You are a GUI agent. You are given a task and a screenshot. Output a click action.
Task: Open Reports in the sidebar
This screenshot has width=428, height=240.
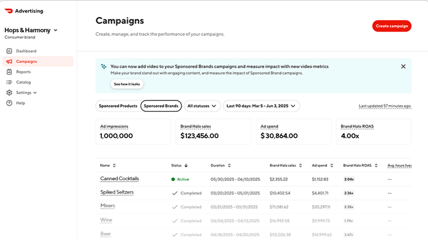[23, 72]
